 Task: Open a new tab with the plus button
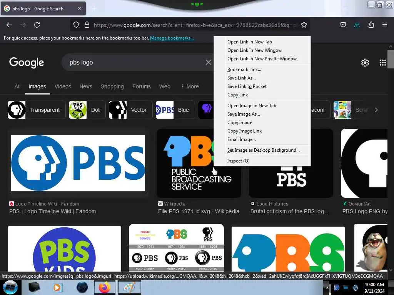coord(94,9)
